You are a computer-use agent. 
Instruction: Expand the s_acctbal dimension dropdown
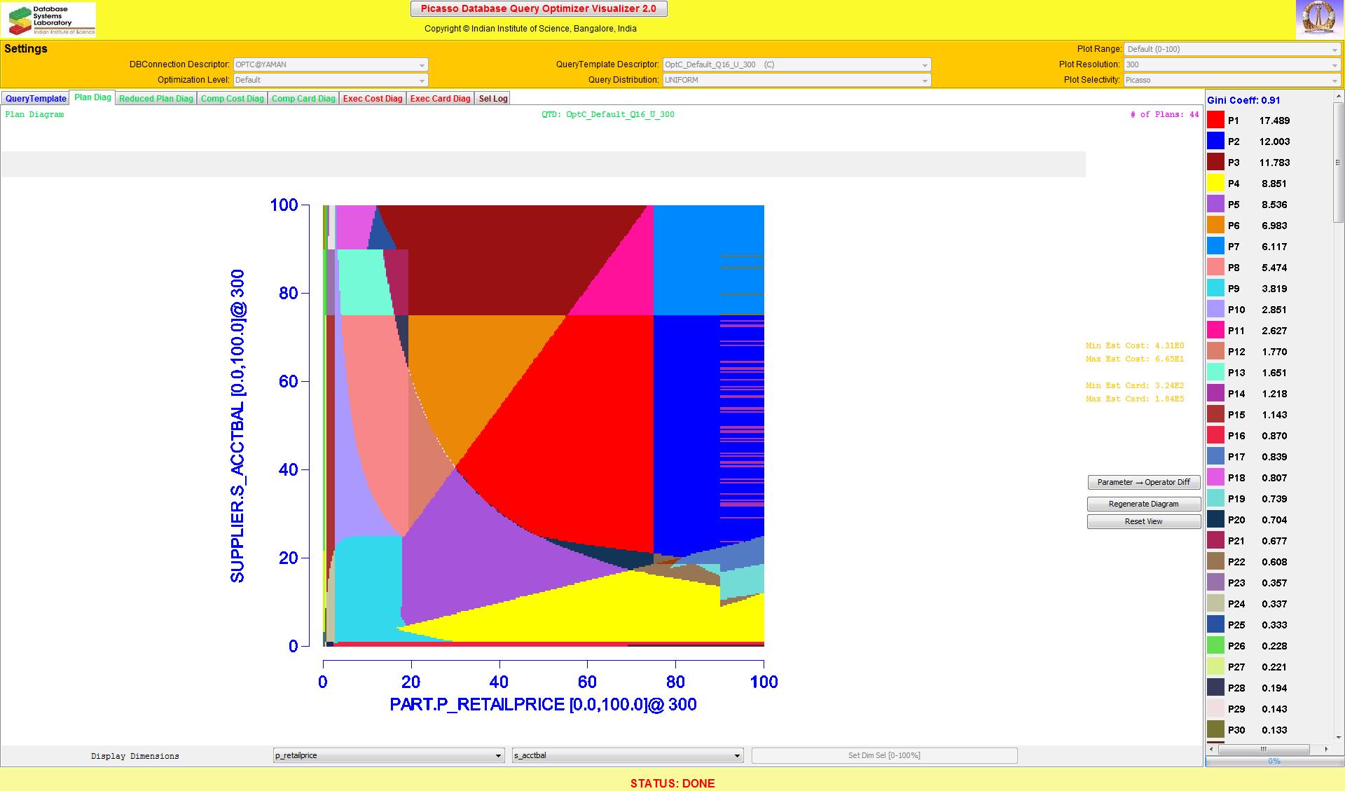pos(627,755)
